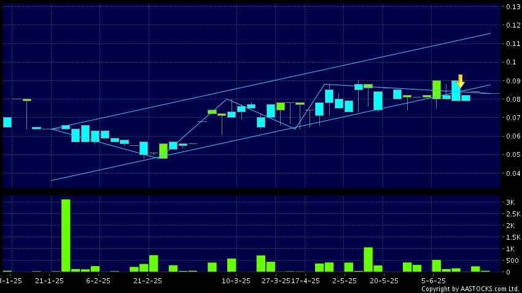Click the 5-6-25 date label
This screenshot has width=522, height=293.
coord(433,281)
